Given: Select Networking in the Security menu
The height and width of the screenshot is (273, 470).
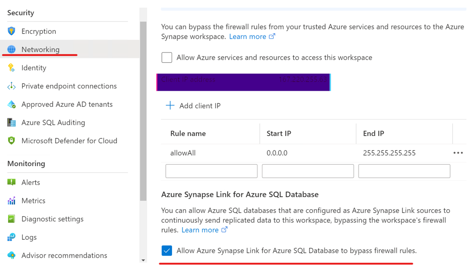Looking at the screenshot, I should click(40, 50).
